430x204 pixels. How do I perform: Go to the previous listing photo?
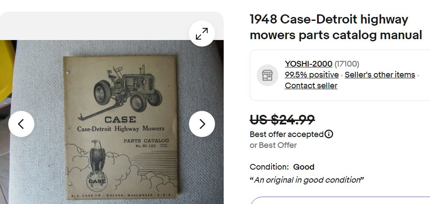[21, 124]
